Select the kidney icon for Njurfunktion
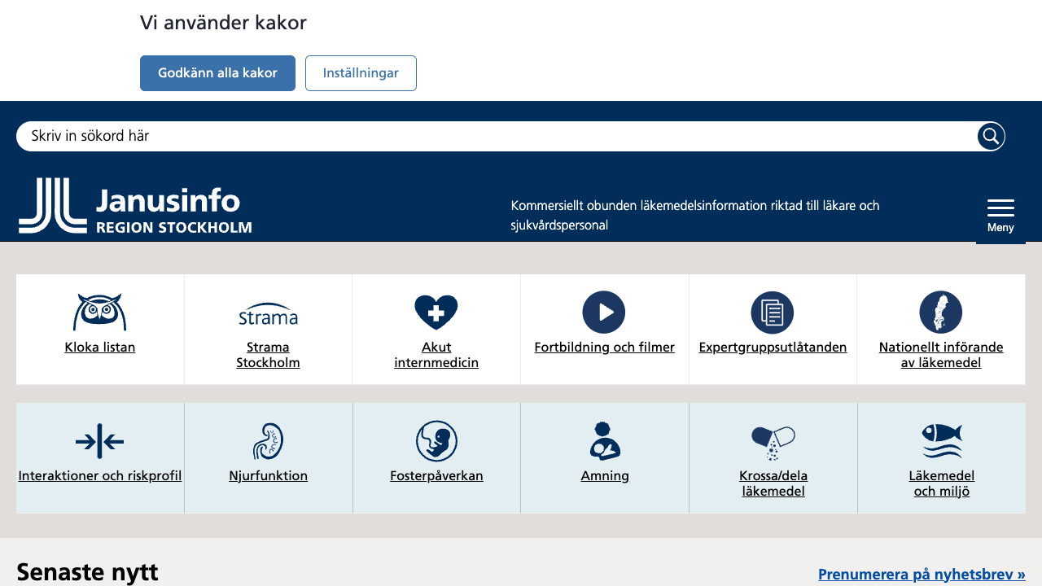1042x586 pixels. click(268, 440)
